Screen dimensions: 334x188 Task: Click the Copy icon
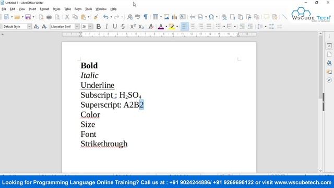pos(75,17)
